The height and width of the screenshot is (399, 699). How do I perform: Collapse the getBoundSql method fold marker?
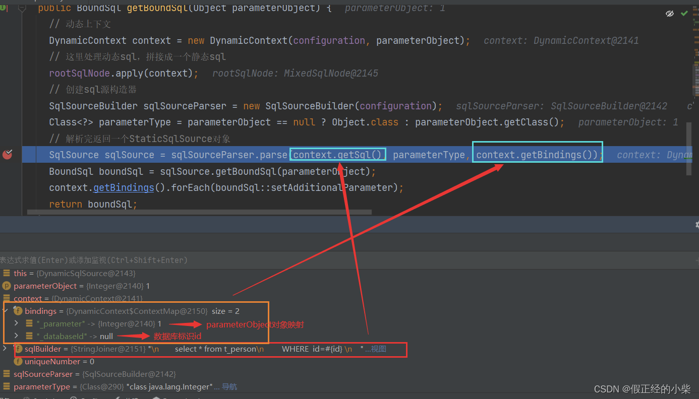[x=22, y=9]
